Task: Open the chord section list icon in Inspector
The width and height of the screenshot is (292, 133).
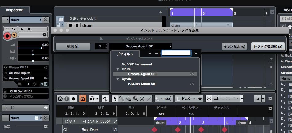Action: pyautogui.click(x=46, y=108)
